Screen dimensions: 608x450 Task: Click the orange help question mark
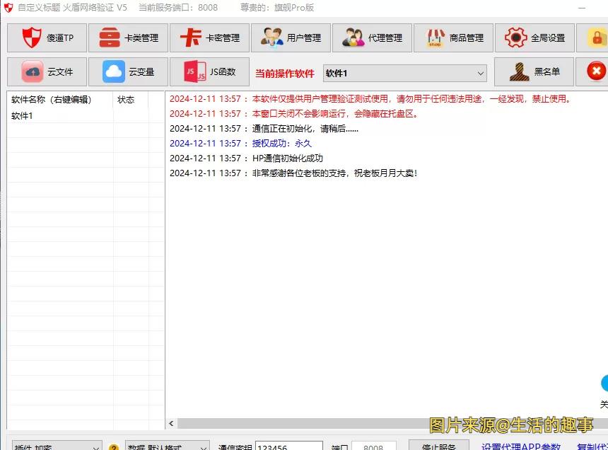[114, 447]
